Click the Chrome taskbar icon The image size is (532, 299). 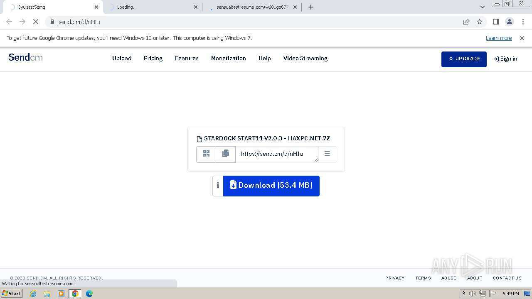[x=75, y=294]
